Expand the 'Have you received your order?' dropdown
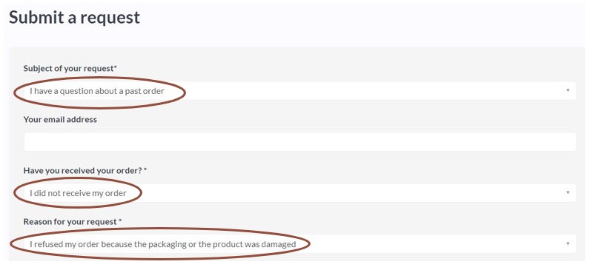The height and width of the screenshot is (270, 593). (x=300, y=193)
